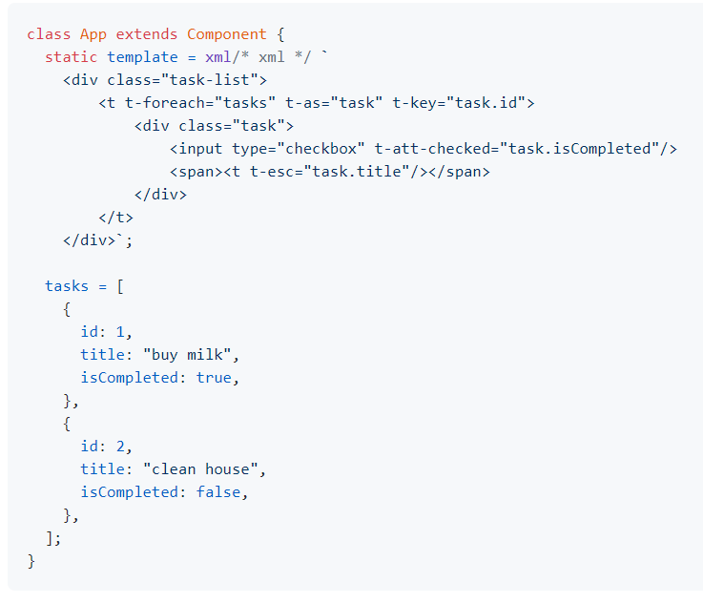Click the closing </t> tag
This screenshot has width=703, height=603.
115,218
